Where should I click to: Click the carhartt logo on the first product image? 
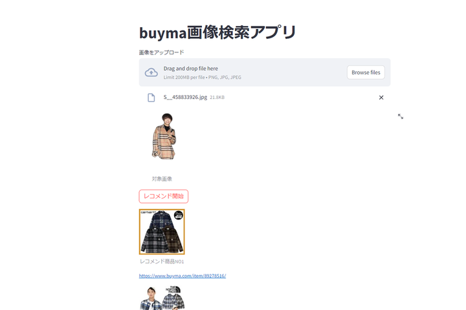tap(148, 212)
